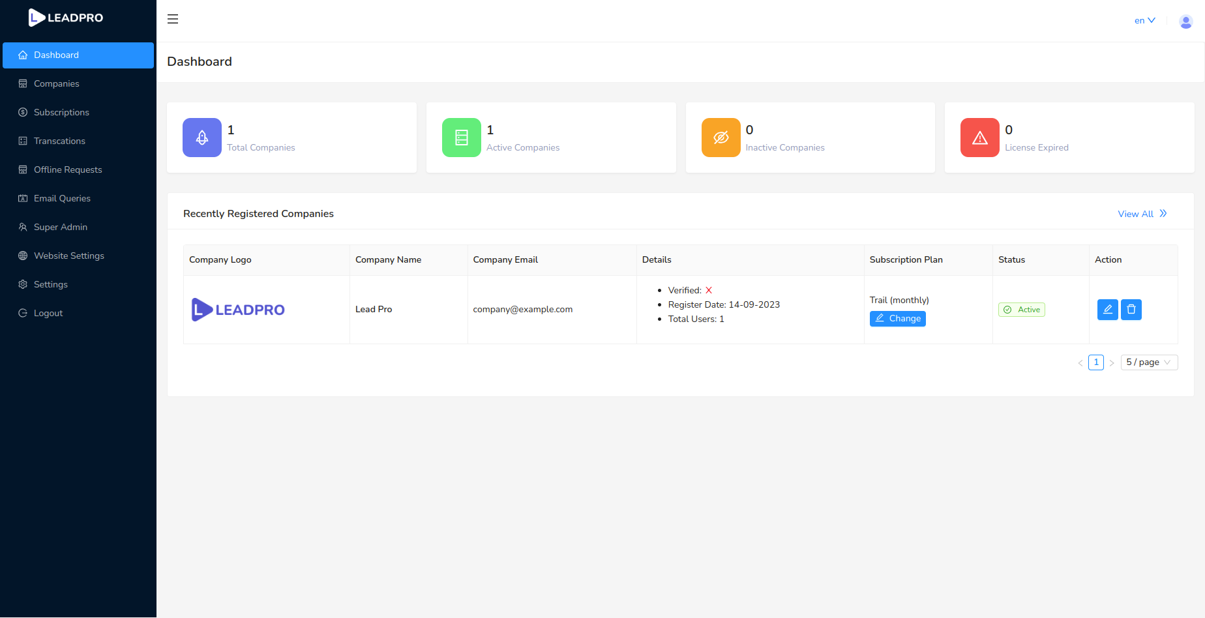View Offline Requests from sidebar

[68, 169]
